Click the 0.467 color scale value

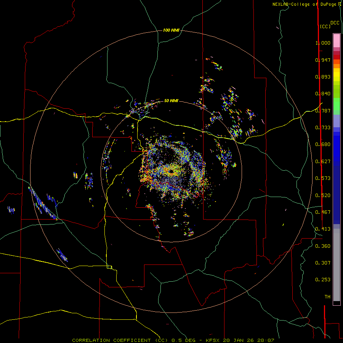point(323,212)
